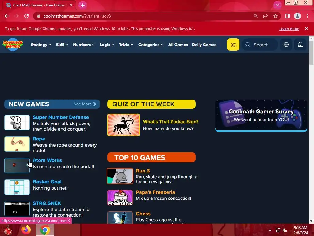Click the Windows Start button ornament
This screenshot has width=314, height=236.
[8, 230]
